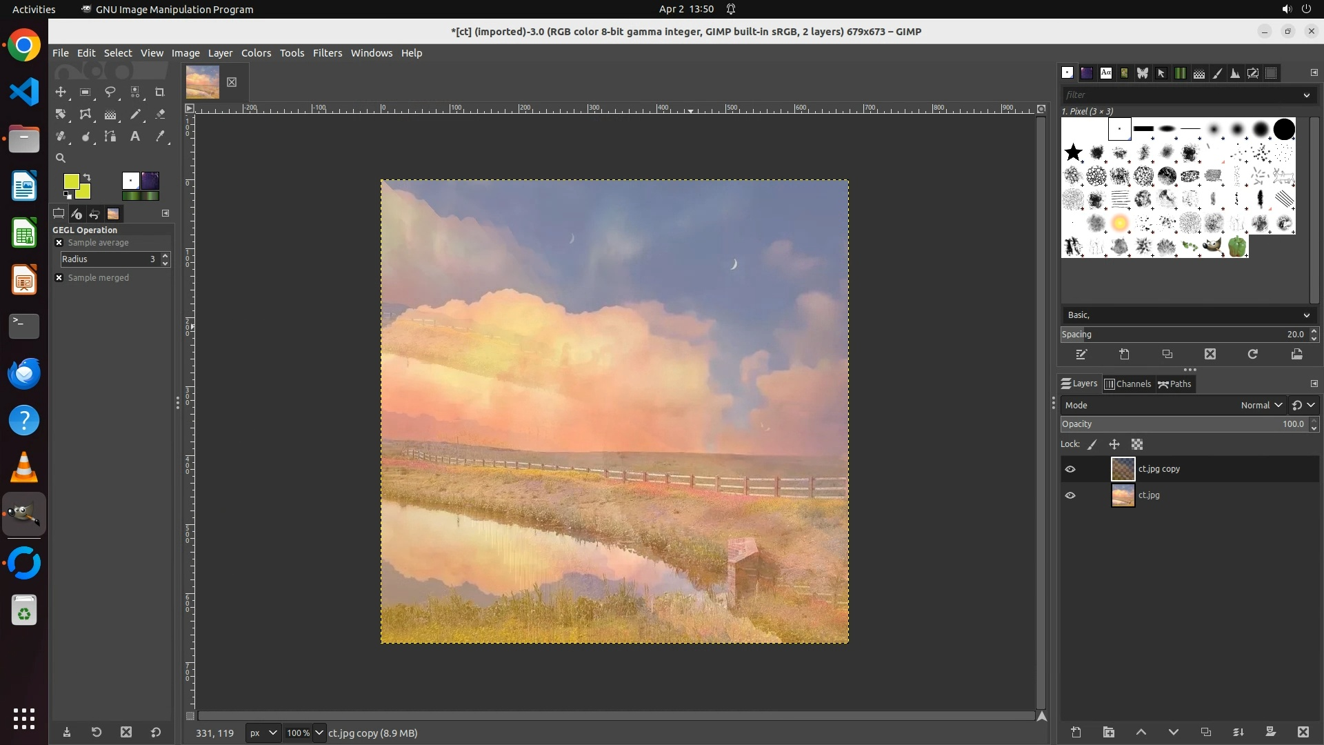
Task: Select the Eraser tool
Action: pyautogui.click(x=160, y=115)
